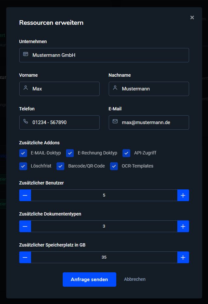Uncheck the Löschfrist checkbox
This screenshot has width=208, height=304.
pyautogui.click(x=23, y=166)
